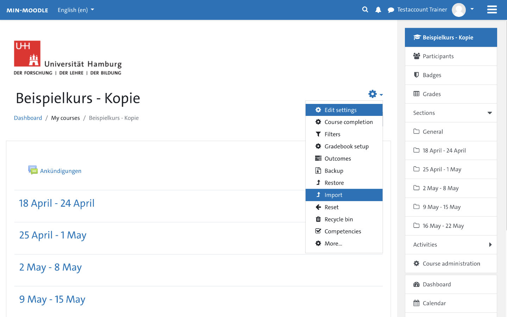Open the English (en) language dropdown

point(76,10)
